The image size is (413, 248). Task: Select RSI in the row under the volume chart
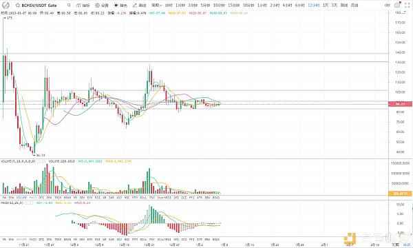coord(98,198)
